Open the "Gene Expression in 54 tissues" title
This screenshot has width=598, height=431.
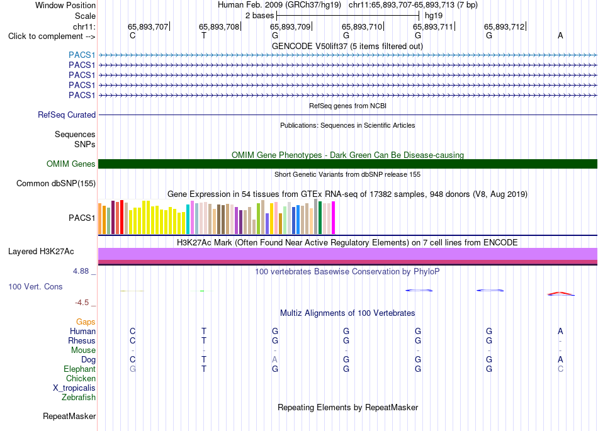pyautogui.click(x=347, y=194)
